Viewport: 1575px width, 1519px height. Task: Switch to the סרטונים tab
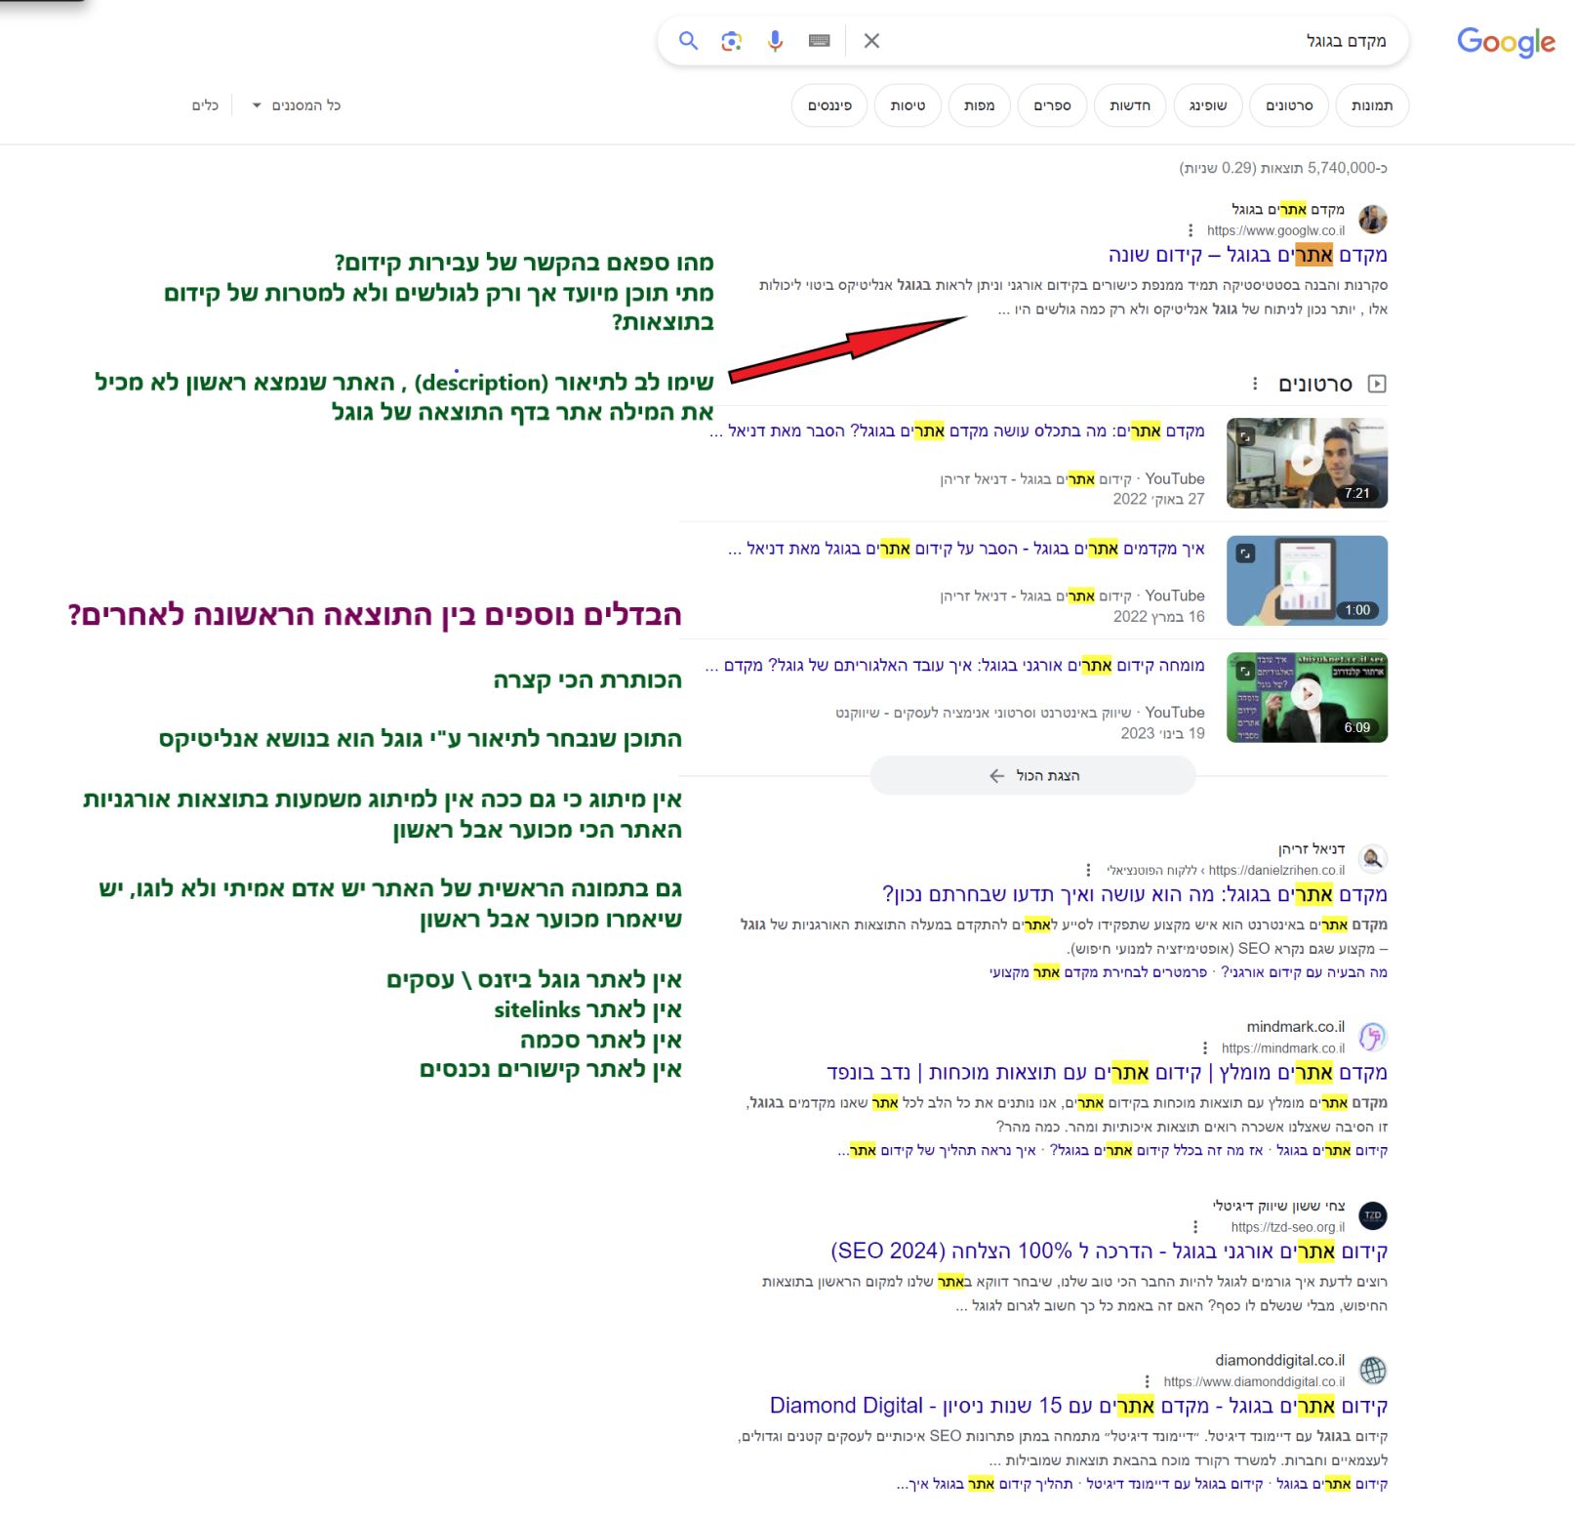[x=1289, y=105]
